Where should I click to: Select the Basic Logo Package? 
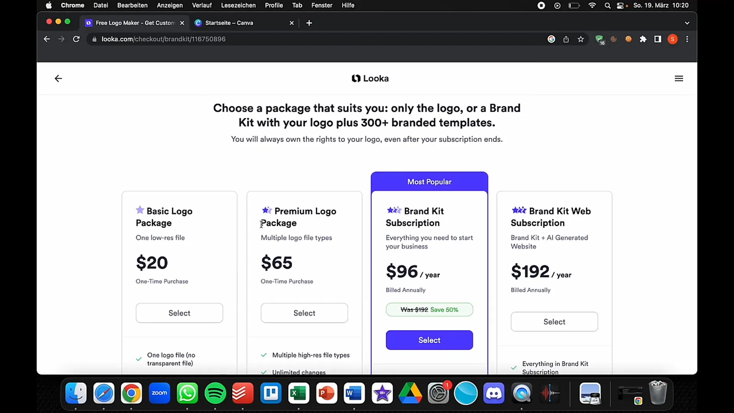tap(179, 313)
